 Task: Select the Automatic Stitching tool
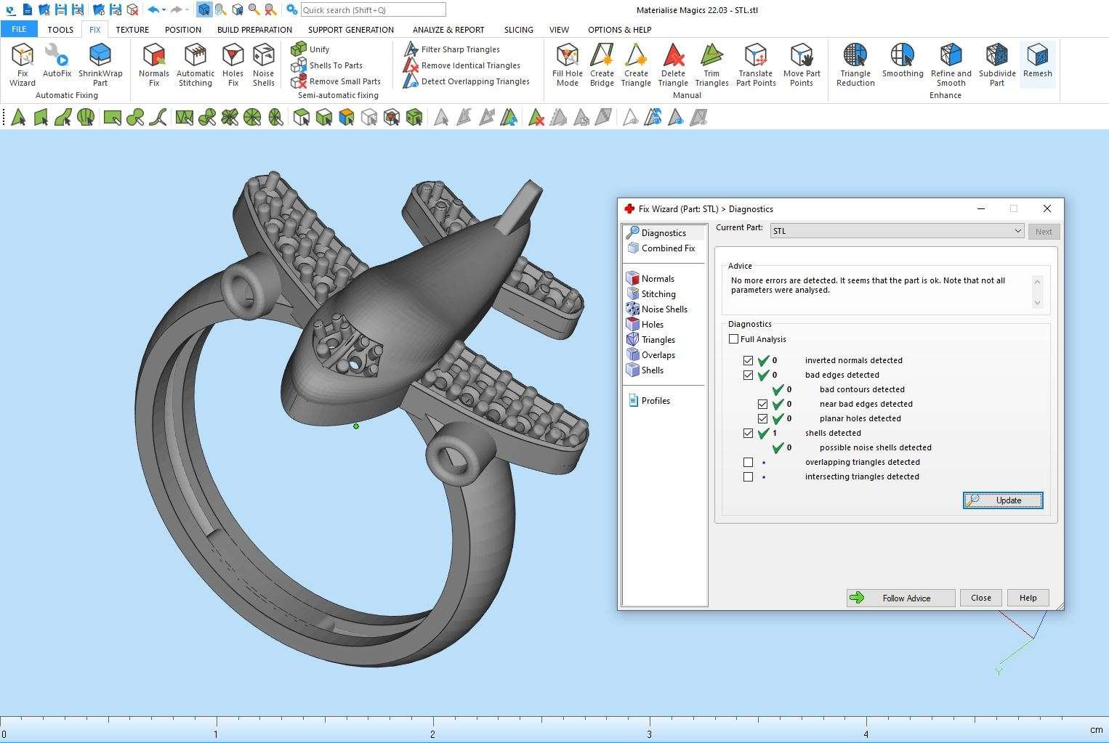click(x=195, y=64)
